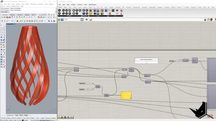216x121 pixels.
Task: Save Grasshopper document with blue floppy icon
Action: 62,20
